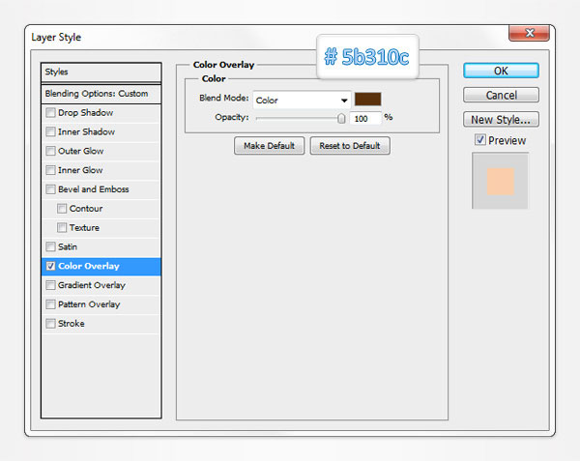Screen dimensions: 580x461
Task: Enable the Inner Shadow checkbox
Action: pyautogui.click(x=50, y=131)
